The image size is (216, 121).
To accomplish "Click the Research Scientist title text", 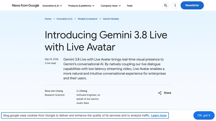I will click(55, 95).
